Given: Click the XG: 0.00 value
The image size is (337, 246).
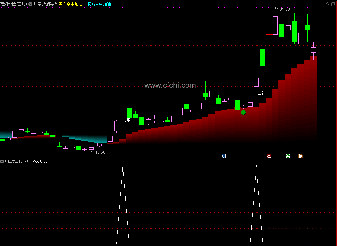Looking at the screenshot, I should click(x=40, y=161).
